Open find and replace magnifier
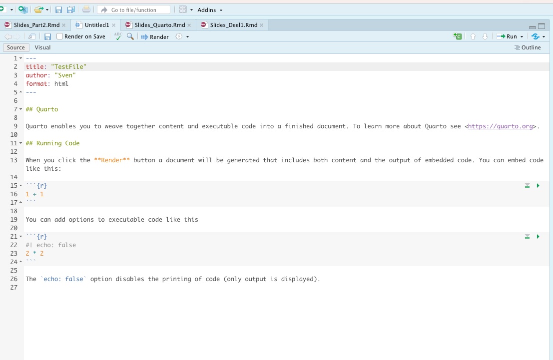This screenshot has height=360, width=553. point(130,36)
